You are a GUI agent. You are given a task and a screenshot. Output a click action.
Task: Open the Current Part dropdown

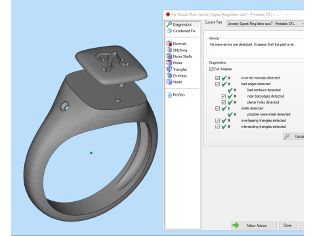pos(265,24)
